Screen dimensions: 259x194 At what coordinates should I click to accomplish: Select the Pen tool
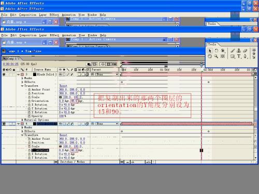(x=245, y=56)
